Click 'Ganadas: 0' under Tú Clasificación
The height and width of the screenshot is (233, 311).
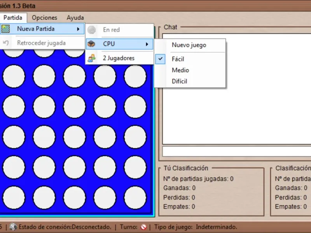[179, 188]
